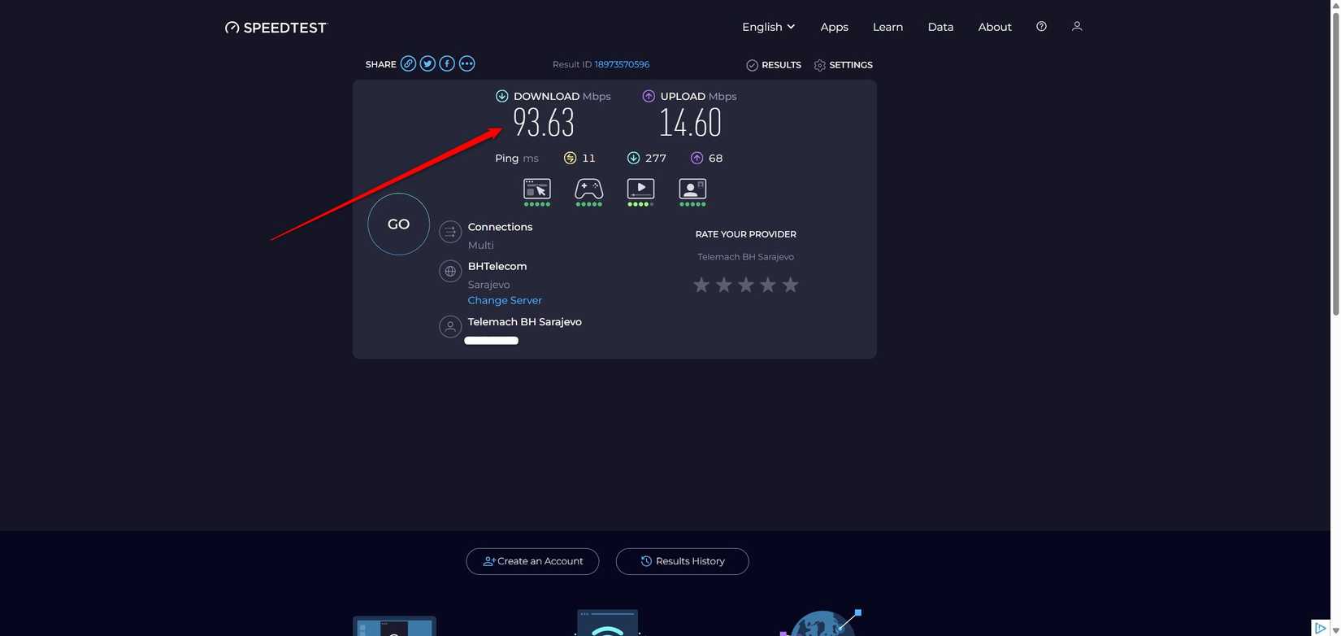
Task: Click the 93.63 download speed value
Action: pos(544,123)
